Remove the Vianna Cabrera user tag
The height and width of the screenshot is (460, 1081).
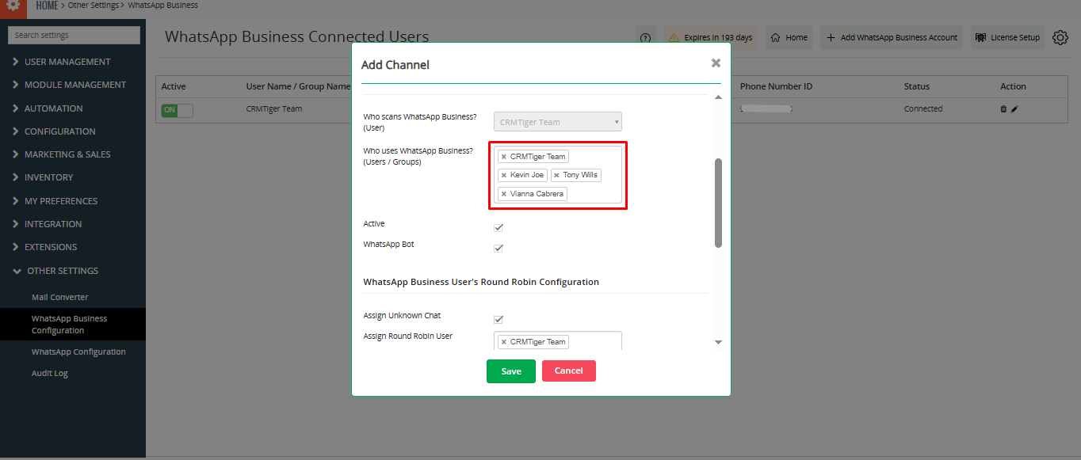pos(503,194)
